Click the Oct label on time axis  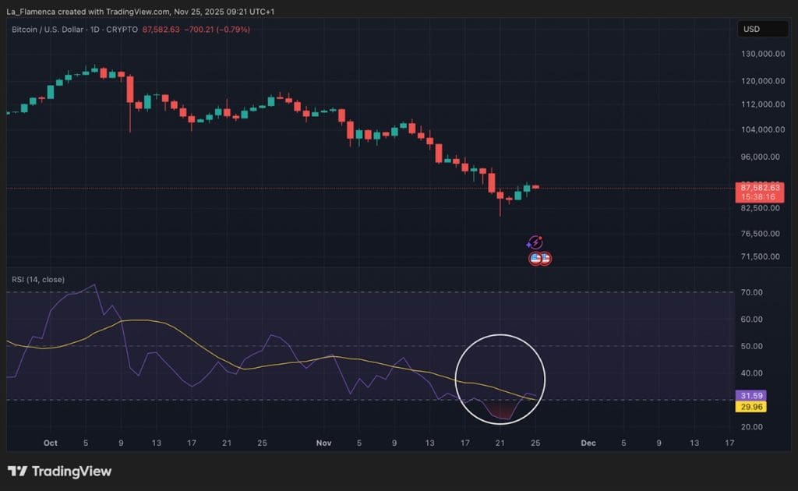coord(51,443)
